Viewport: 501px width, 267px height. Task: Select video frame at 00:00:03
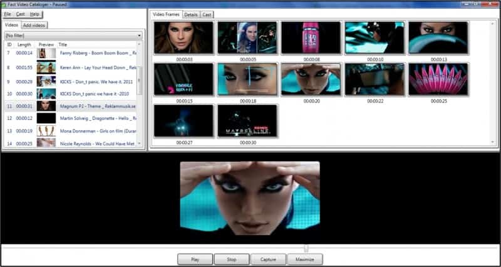[183, 38]
